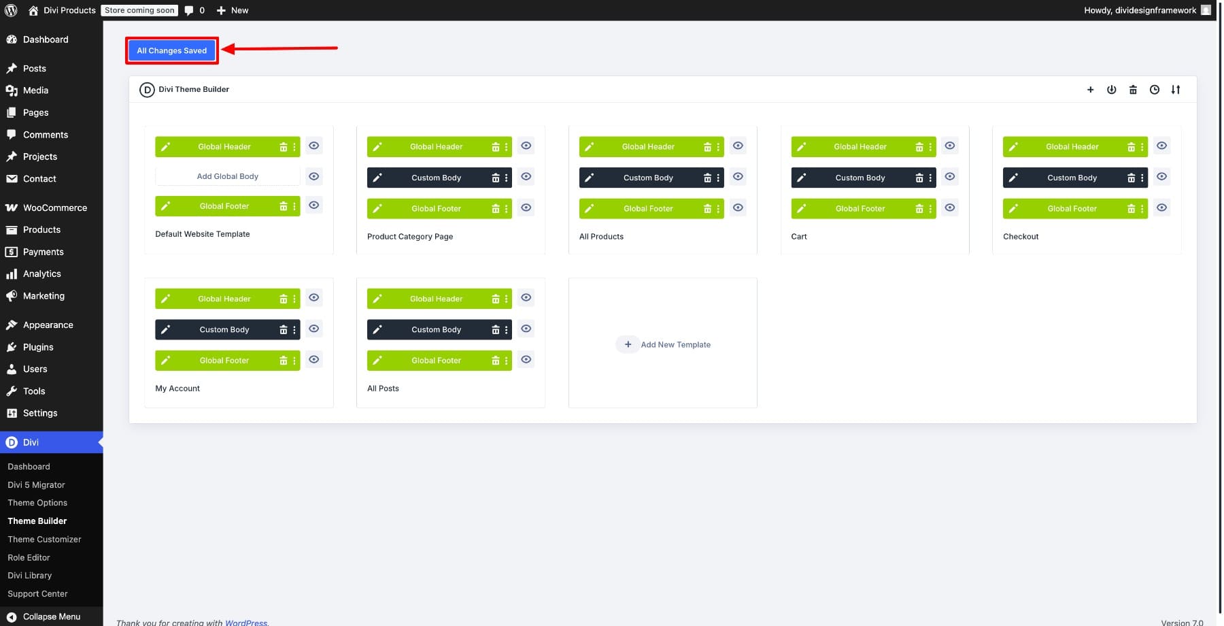Click Add New Template card
This screenshot has width=1224, height=626.
point(663,344)
